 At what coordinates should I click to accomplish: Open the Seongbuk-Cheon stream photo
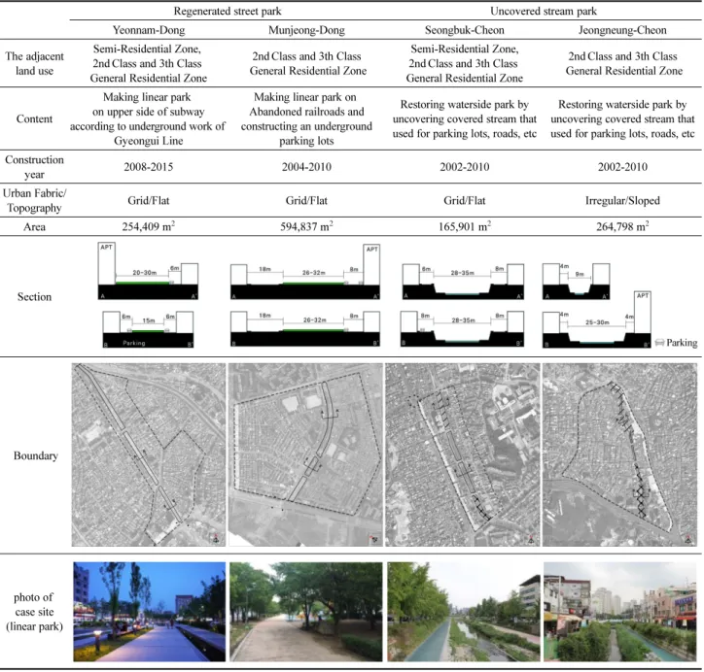click(x=464, y=612)
